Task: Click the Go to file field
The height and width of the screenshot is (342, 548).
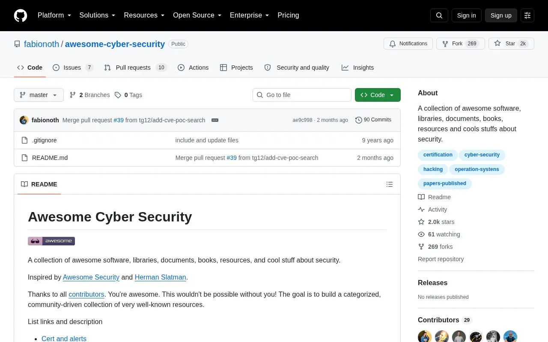Action: click(302, 95)
